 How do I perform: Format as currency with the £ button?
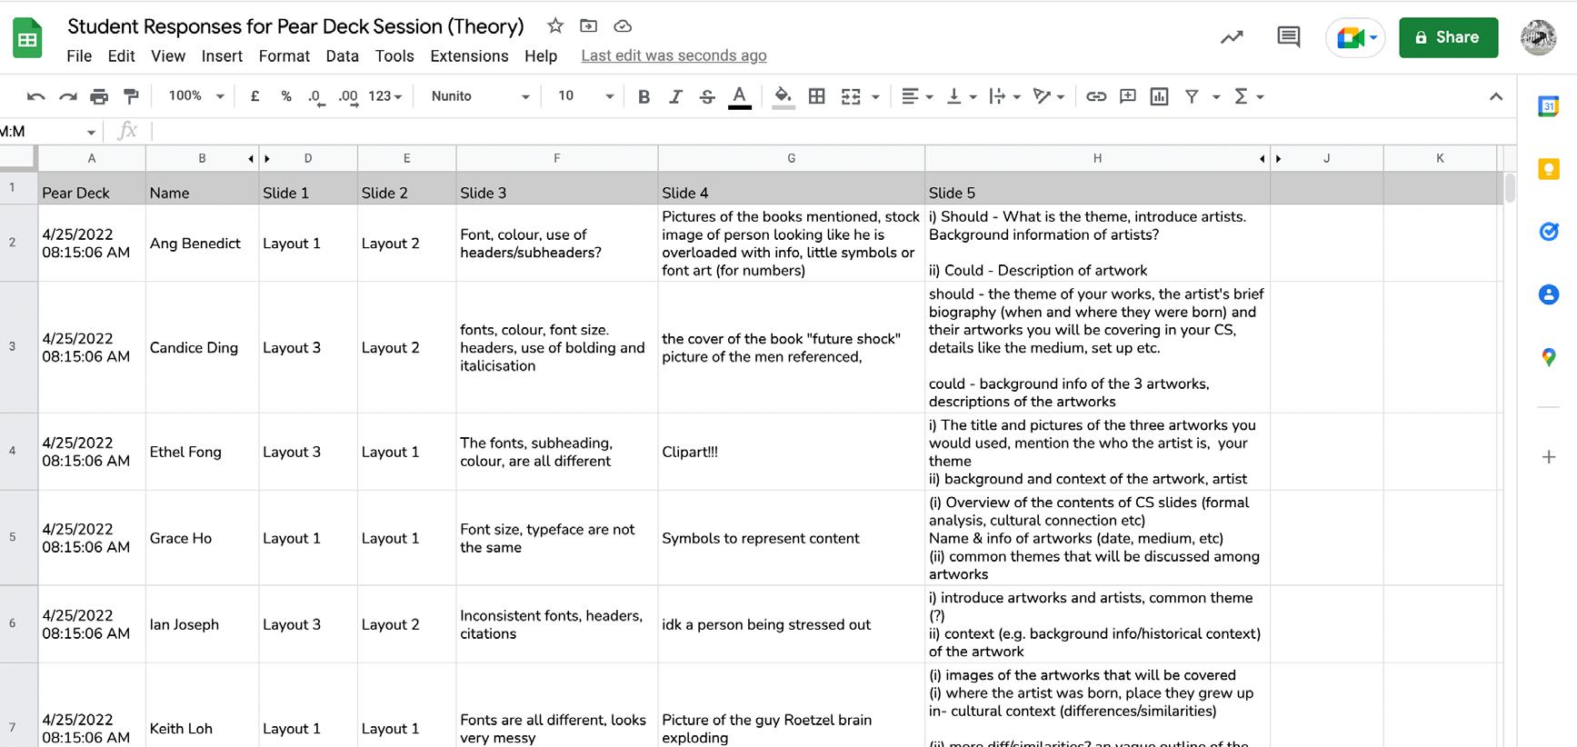(255, 96)
